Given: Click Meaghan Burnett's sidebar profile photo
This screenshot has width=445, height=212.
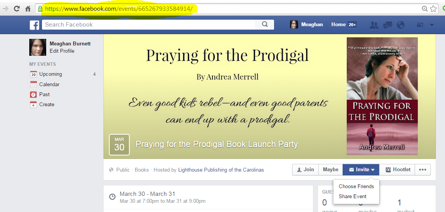Looking at the screenshot, I should pos(38,47).
